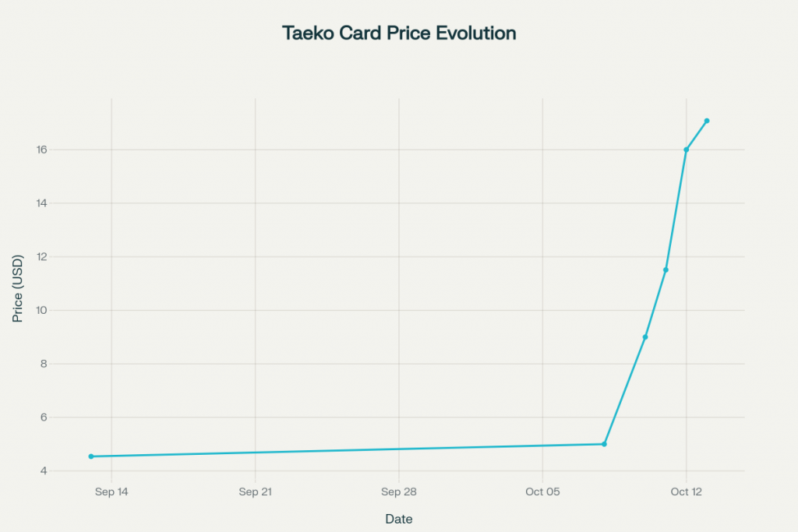
Task: Select the Sep 28 date tick label
Action: pos(399,491)
